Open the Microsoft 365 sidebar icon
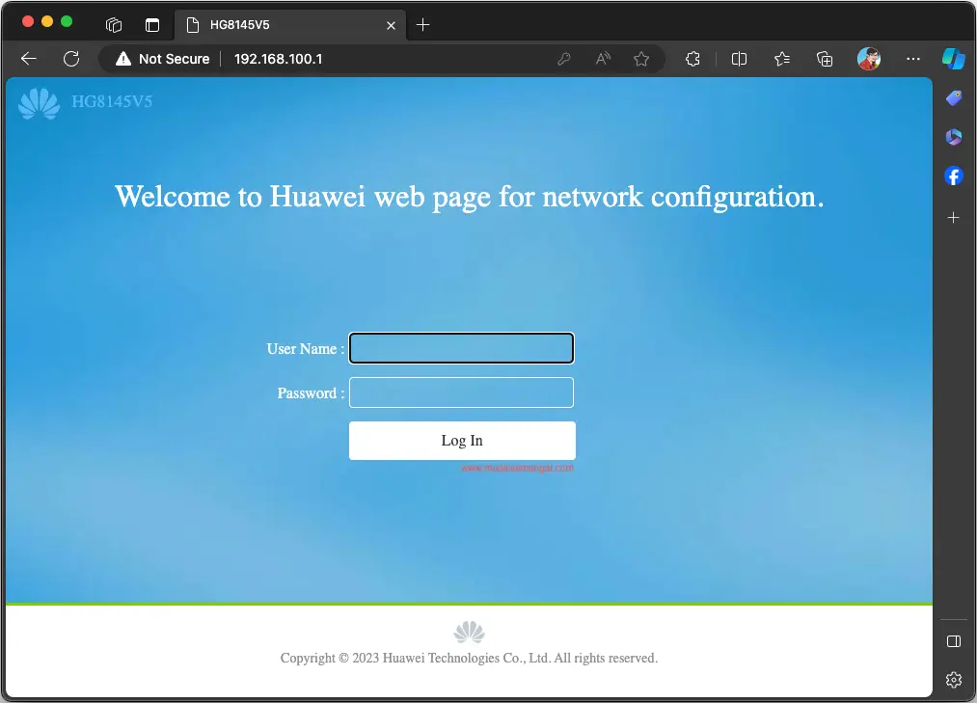Screen dimensions: 977x703 point(953,137)
